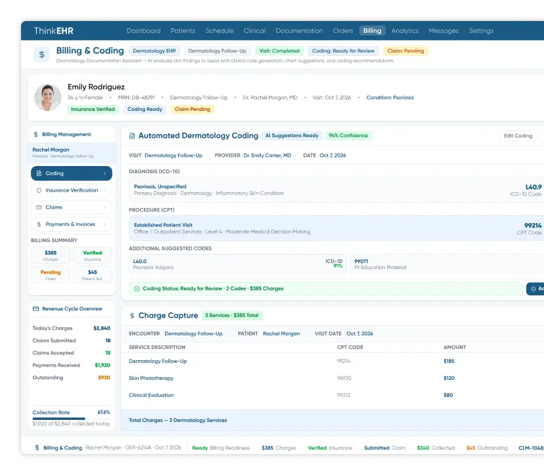Click the accept button beside Coding Status

(x=535, y=289)
